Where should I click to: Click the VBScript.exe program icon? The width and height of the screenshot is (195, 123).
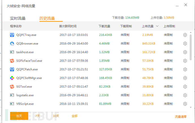coord(12,104)
